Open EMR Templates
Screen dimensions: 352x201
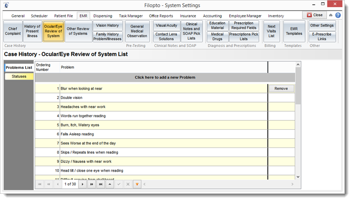[294, 31]
